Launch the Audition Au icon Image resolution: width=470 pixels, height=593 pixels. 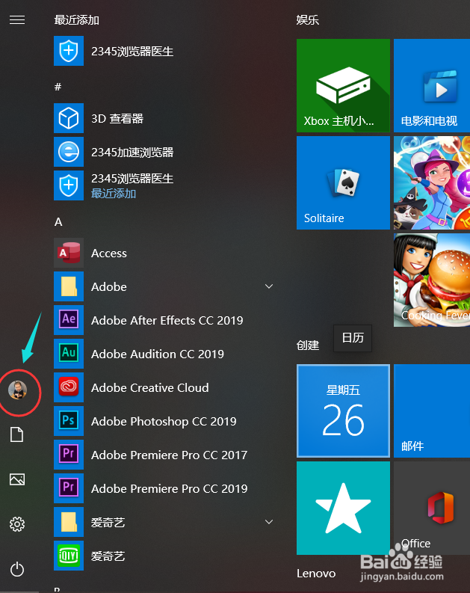(69, 354)
